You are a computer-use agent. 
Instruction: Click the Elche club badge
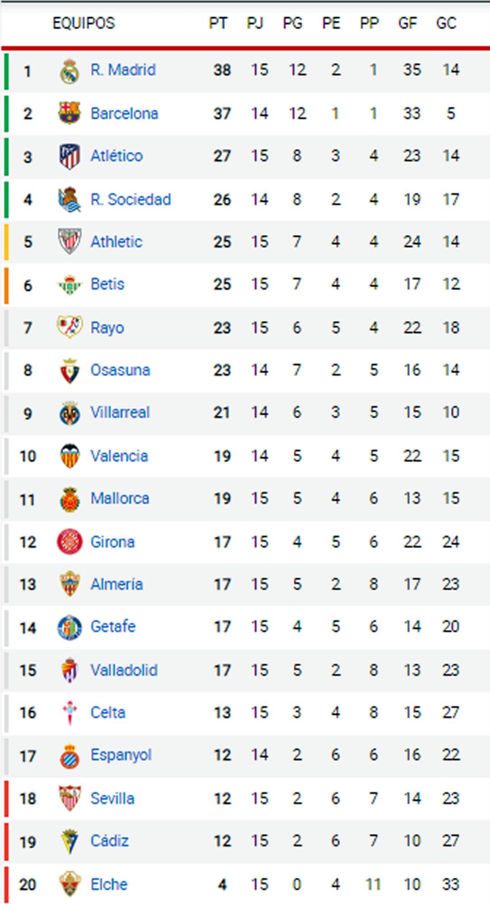(70, 884)
